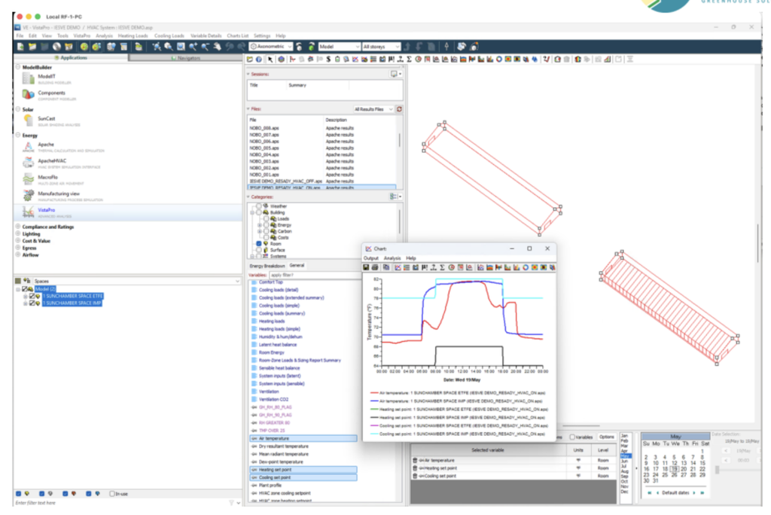
Task: Click the print icon in Chart window
Action: coord(375,267)
